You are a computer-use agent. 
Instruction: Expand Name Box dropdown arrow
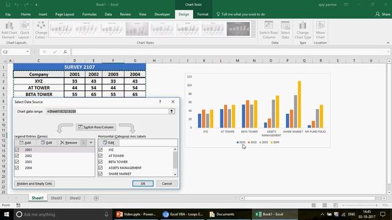pos(27,51)
